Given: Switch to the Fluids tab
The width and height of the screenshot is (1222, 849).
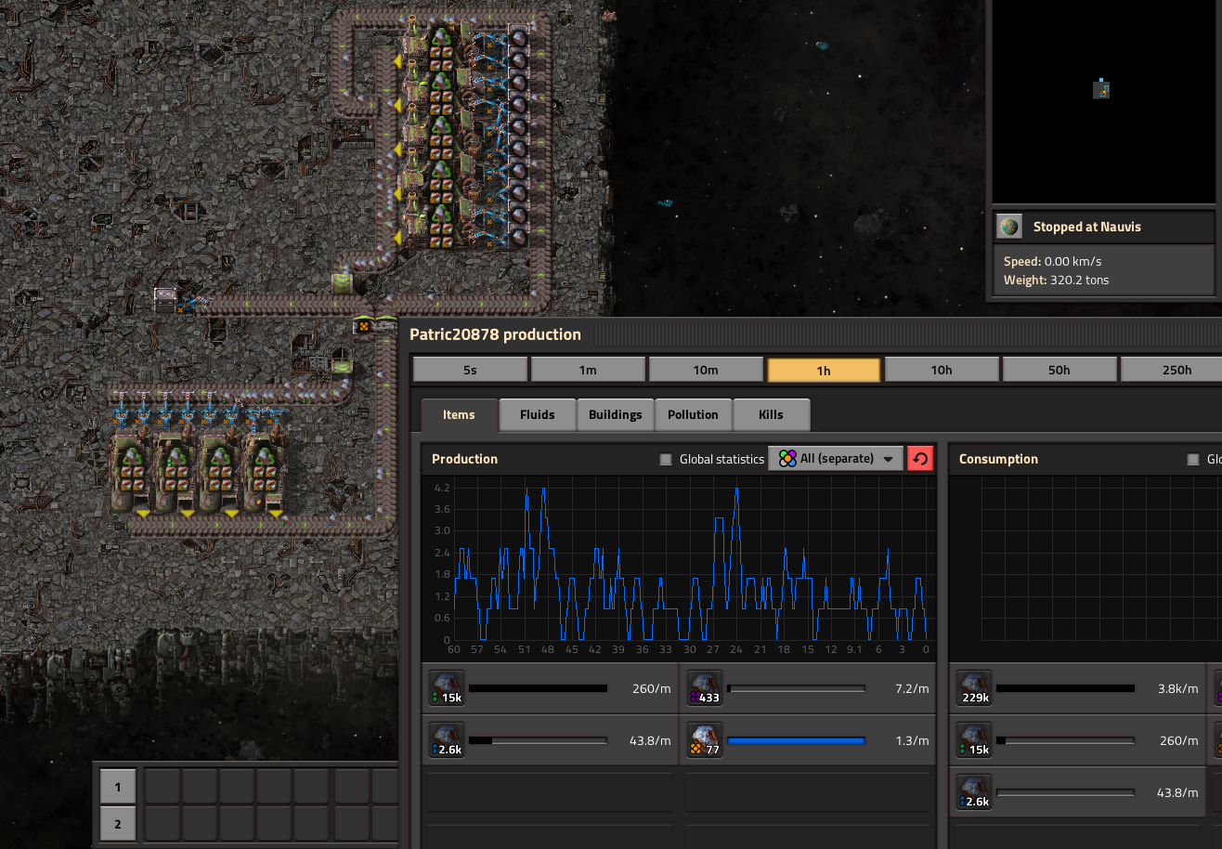Looking at the screenshot, I should (x=538, y=415).
